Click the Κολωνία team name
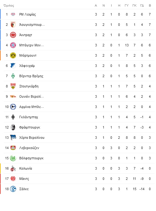The image size is (156, 211). 26,168
